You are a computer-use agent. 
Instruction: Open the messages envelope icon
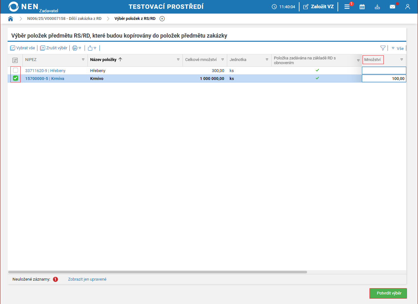pos(392,7)
